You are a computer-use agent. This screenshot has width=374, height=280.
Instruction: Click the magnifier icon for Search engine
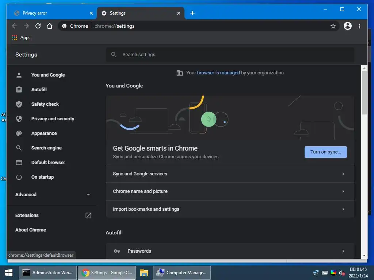coord(19,148)
